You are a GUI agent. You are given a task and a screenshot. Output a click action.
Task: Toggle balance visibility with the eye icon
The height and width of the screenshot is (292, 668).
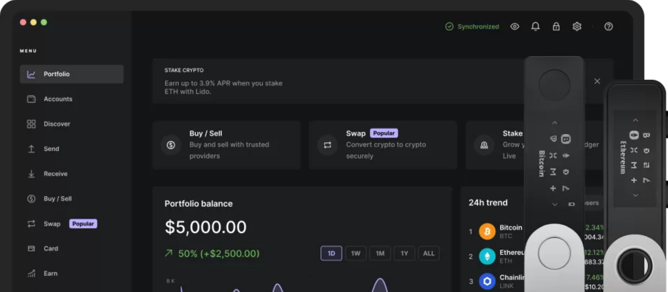[x=515, y=26]
